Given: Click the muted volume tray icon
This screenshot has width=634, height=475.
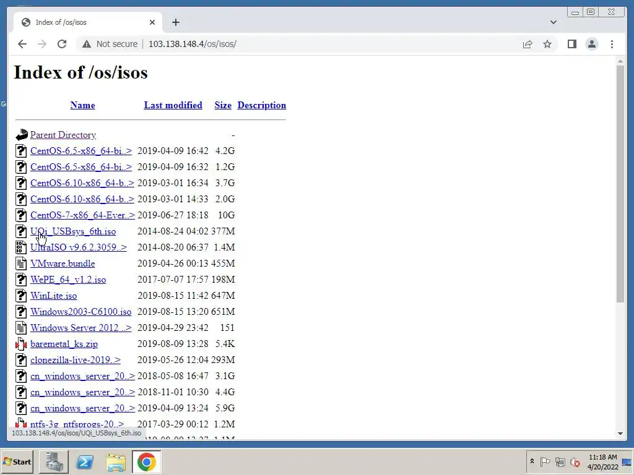Looking at the screenshot, I should pos(575,461).
